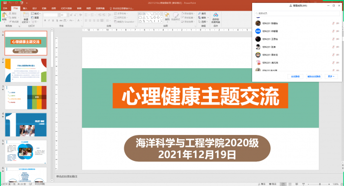Viewport: 344px width, 186px height.
Task: Click the Save icon in quick access toolbar
Action: pos(5,3)
